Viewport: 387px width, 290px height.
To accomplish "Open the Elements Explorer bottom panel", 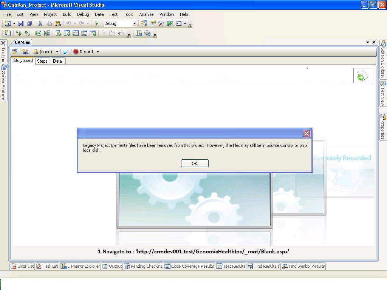I will point(80,266).
